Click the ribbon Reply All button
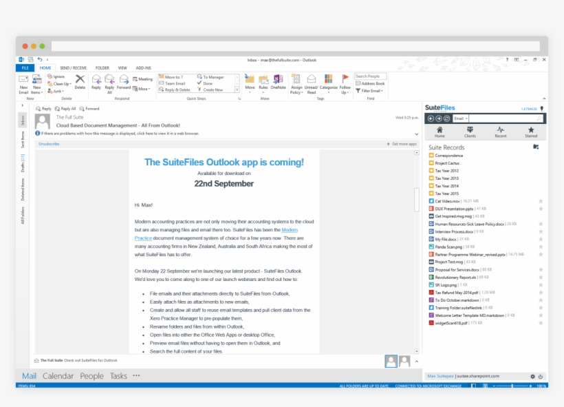This screenshot has height=407, width=564. tap(109, 84)
